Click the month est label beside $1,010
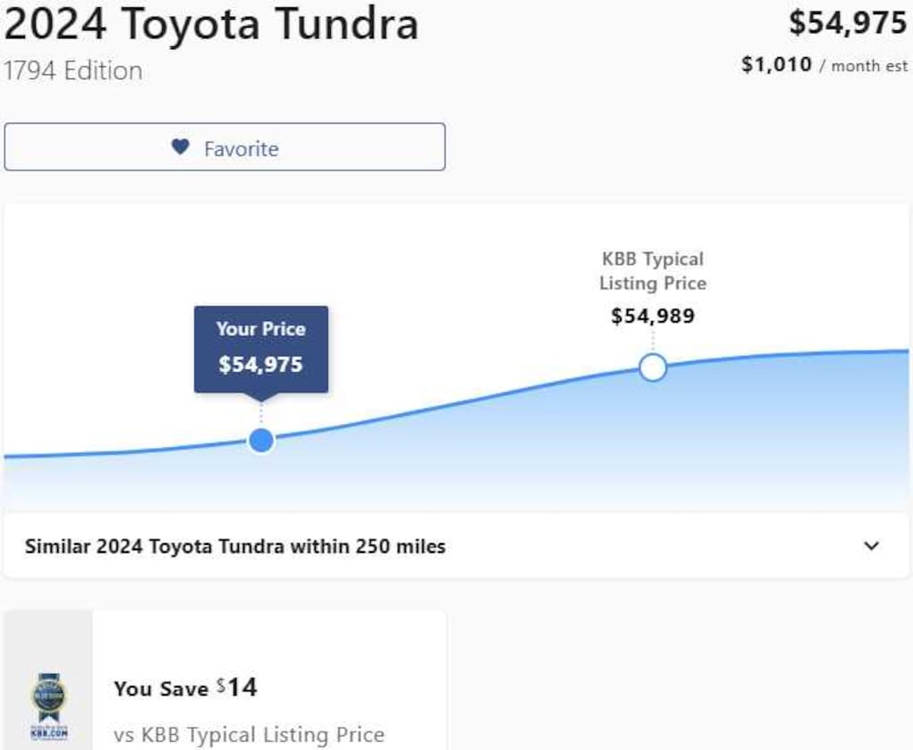The height and width of the screenshot is (750, 913). click(x=869, y=66)
